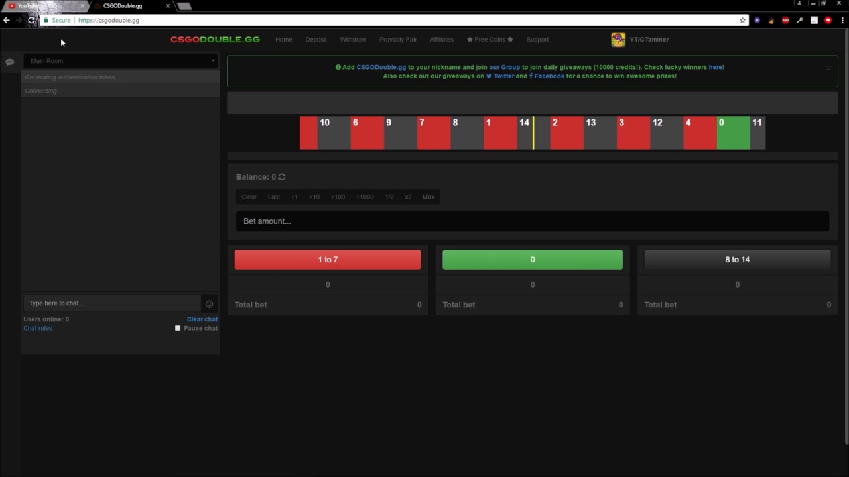Clear the bet amount
The width and height of the screenshot is (849, 477).
249,197
